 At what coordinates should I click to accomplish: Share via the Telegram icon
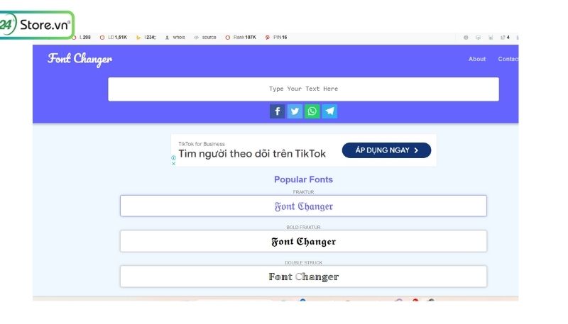(x=329, y=111)
